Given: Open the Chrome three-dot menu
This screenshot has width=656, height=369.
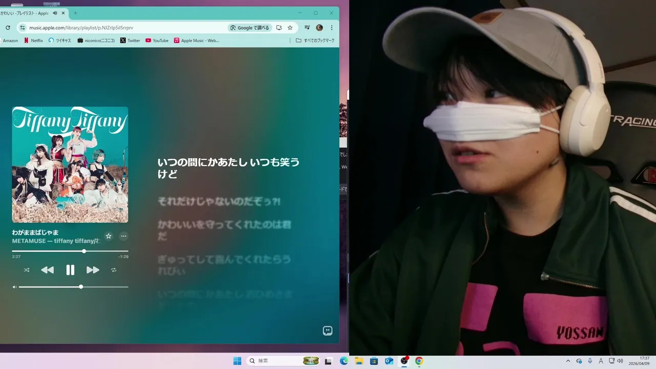Looking at the screenshot, I should [x=332, y=28].
